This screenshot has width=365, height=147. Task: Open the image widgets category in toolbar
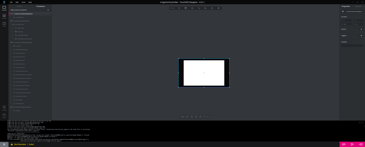click(x=185, y=8)
